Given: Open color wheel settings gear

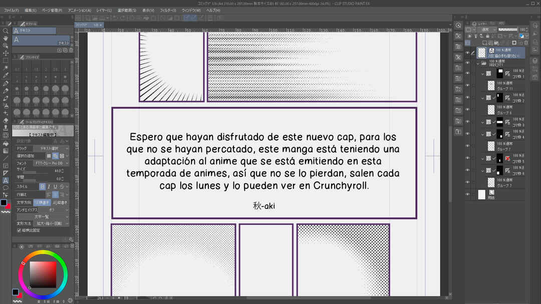Looking at the screenshot, I should [x=71, y=300].
